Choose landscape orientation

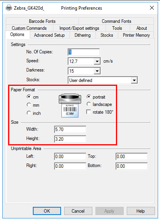point(89,104)
